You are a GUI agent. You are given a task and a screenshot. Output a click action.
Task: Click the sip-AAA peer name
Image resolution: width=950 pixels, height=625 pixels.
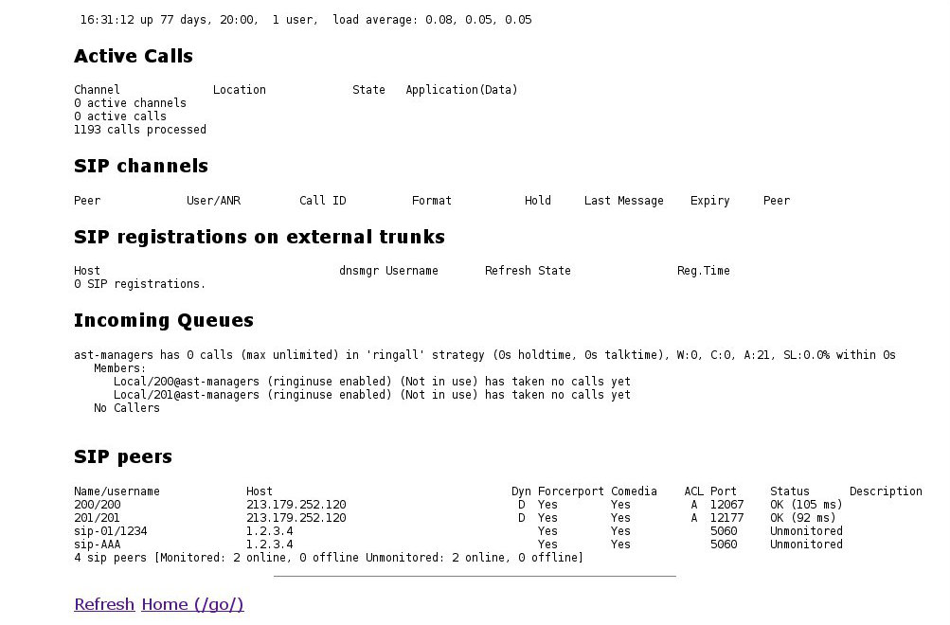pos(98,545)
